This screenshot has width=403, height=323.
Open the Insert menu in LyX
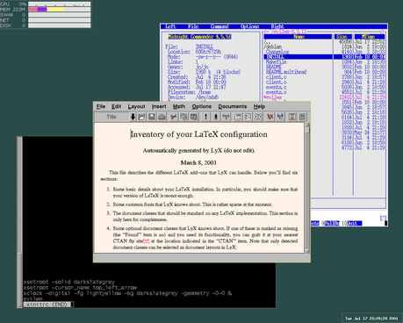159,106
